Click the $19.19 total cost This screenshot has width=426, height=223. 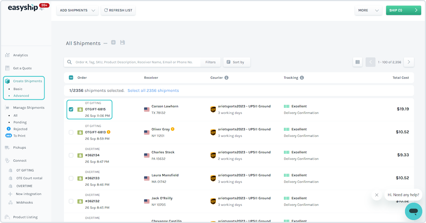[x=403, y=109]
